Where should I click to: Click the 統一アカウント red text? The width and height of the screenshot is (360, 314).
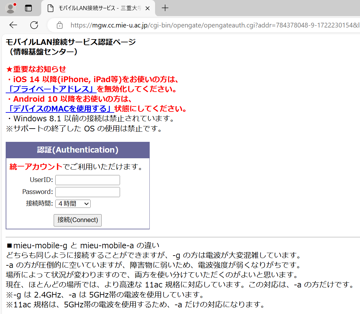point(36,166)
